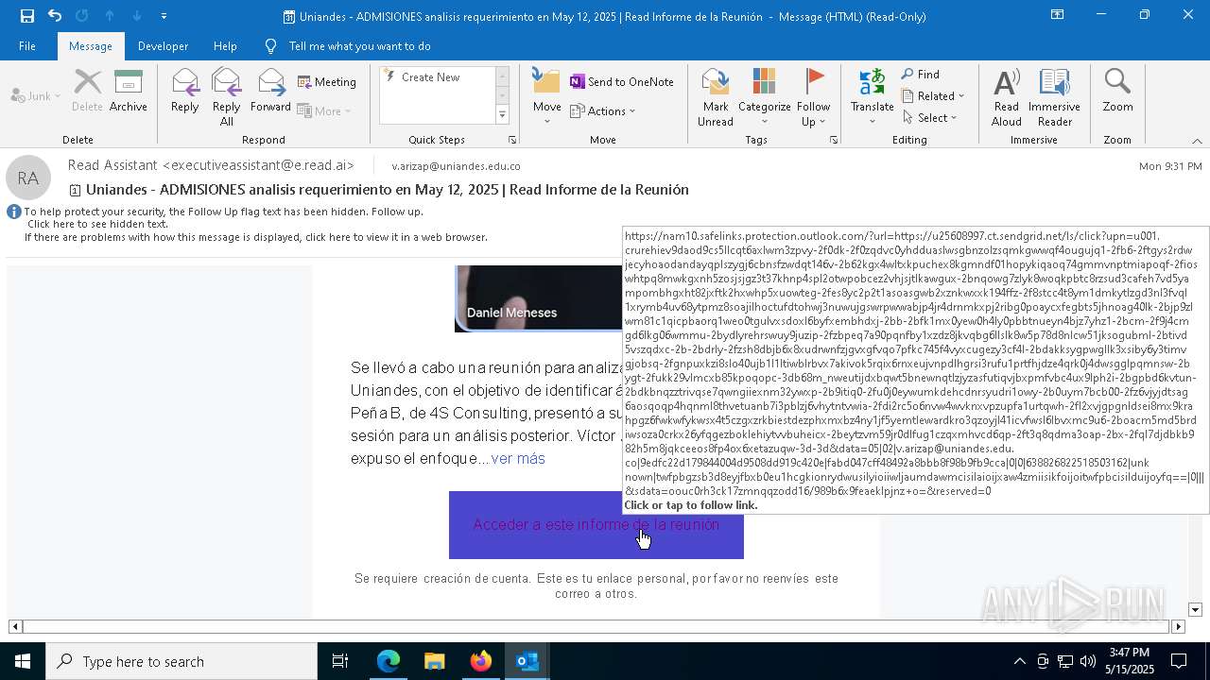Start Read Aloud
Image resolution: width=1210 pixels, height=680 pixels.
tap(1007, 97)
